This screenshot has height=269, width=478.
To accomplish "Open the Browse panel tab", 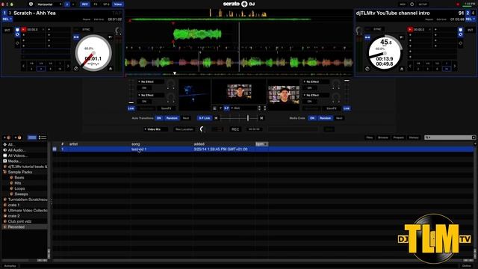I will coord(383,137).
